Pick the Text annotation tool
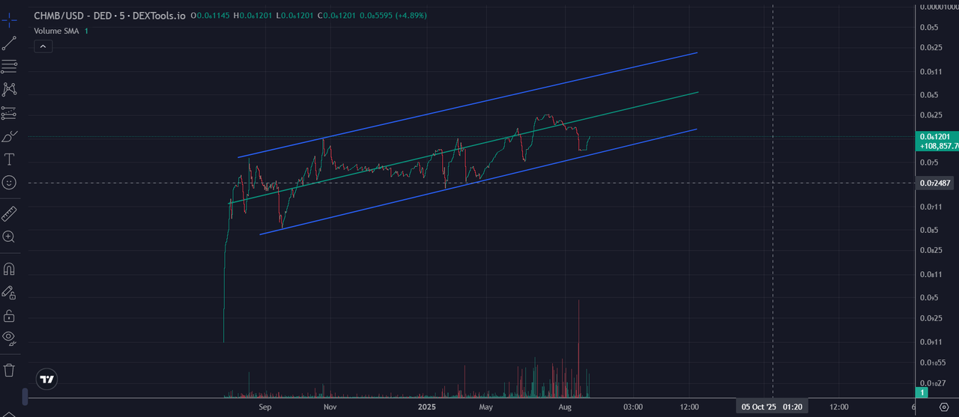 (9, 159)
